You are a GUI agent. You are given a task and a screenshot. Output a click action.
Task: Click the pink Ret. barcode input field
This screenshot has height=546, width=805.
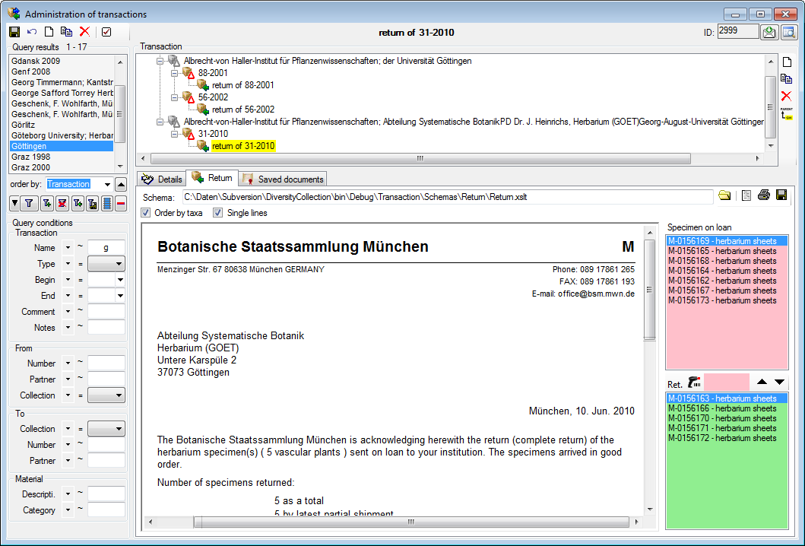(727, 383)
